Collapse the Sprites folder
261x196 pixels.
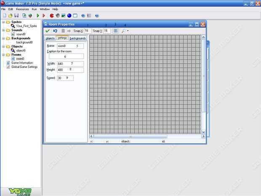tap(3, 22)
